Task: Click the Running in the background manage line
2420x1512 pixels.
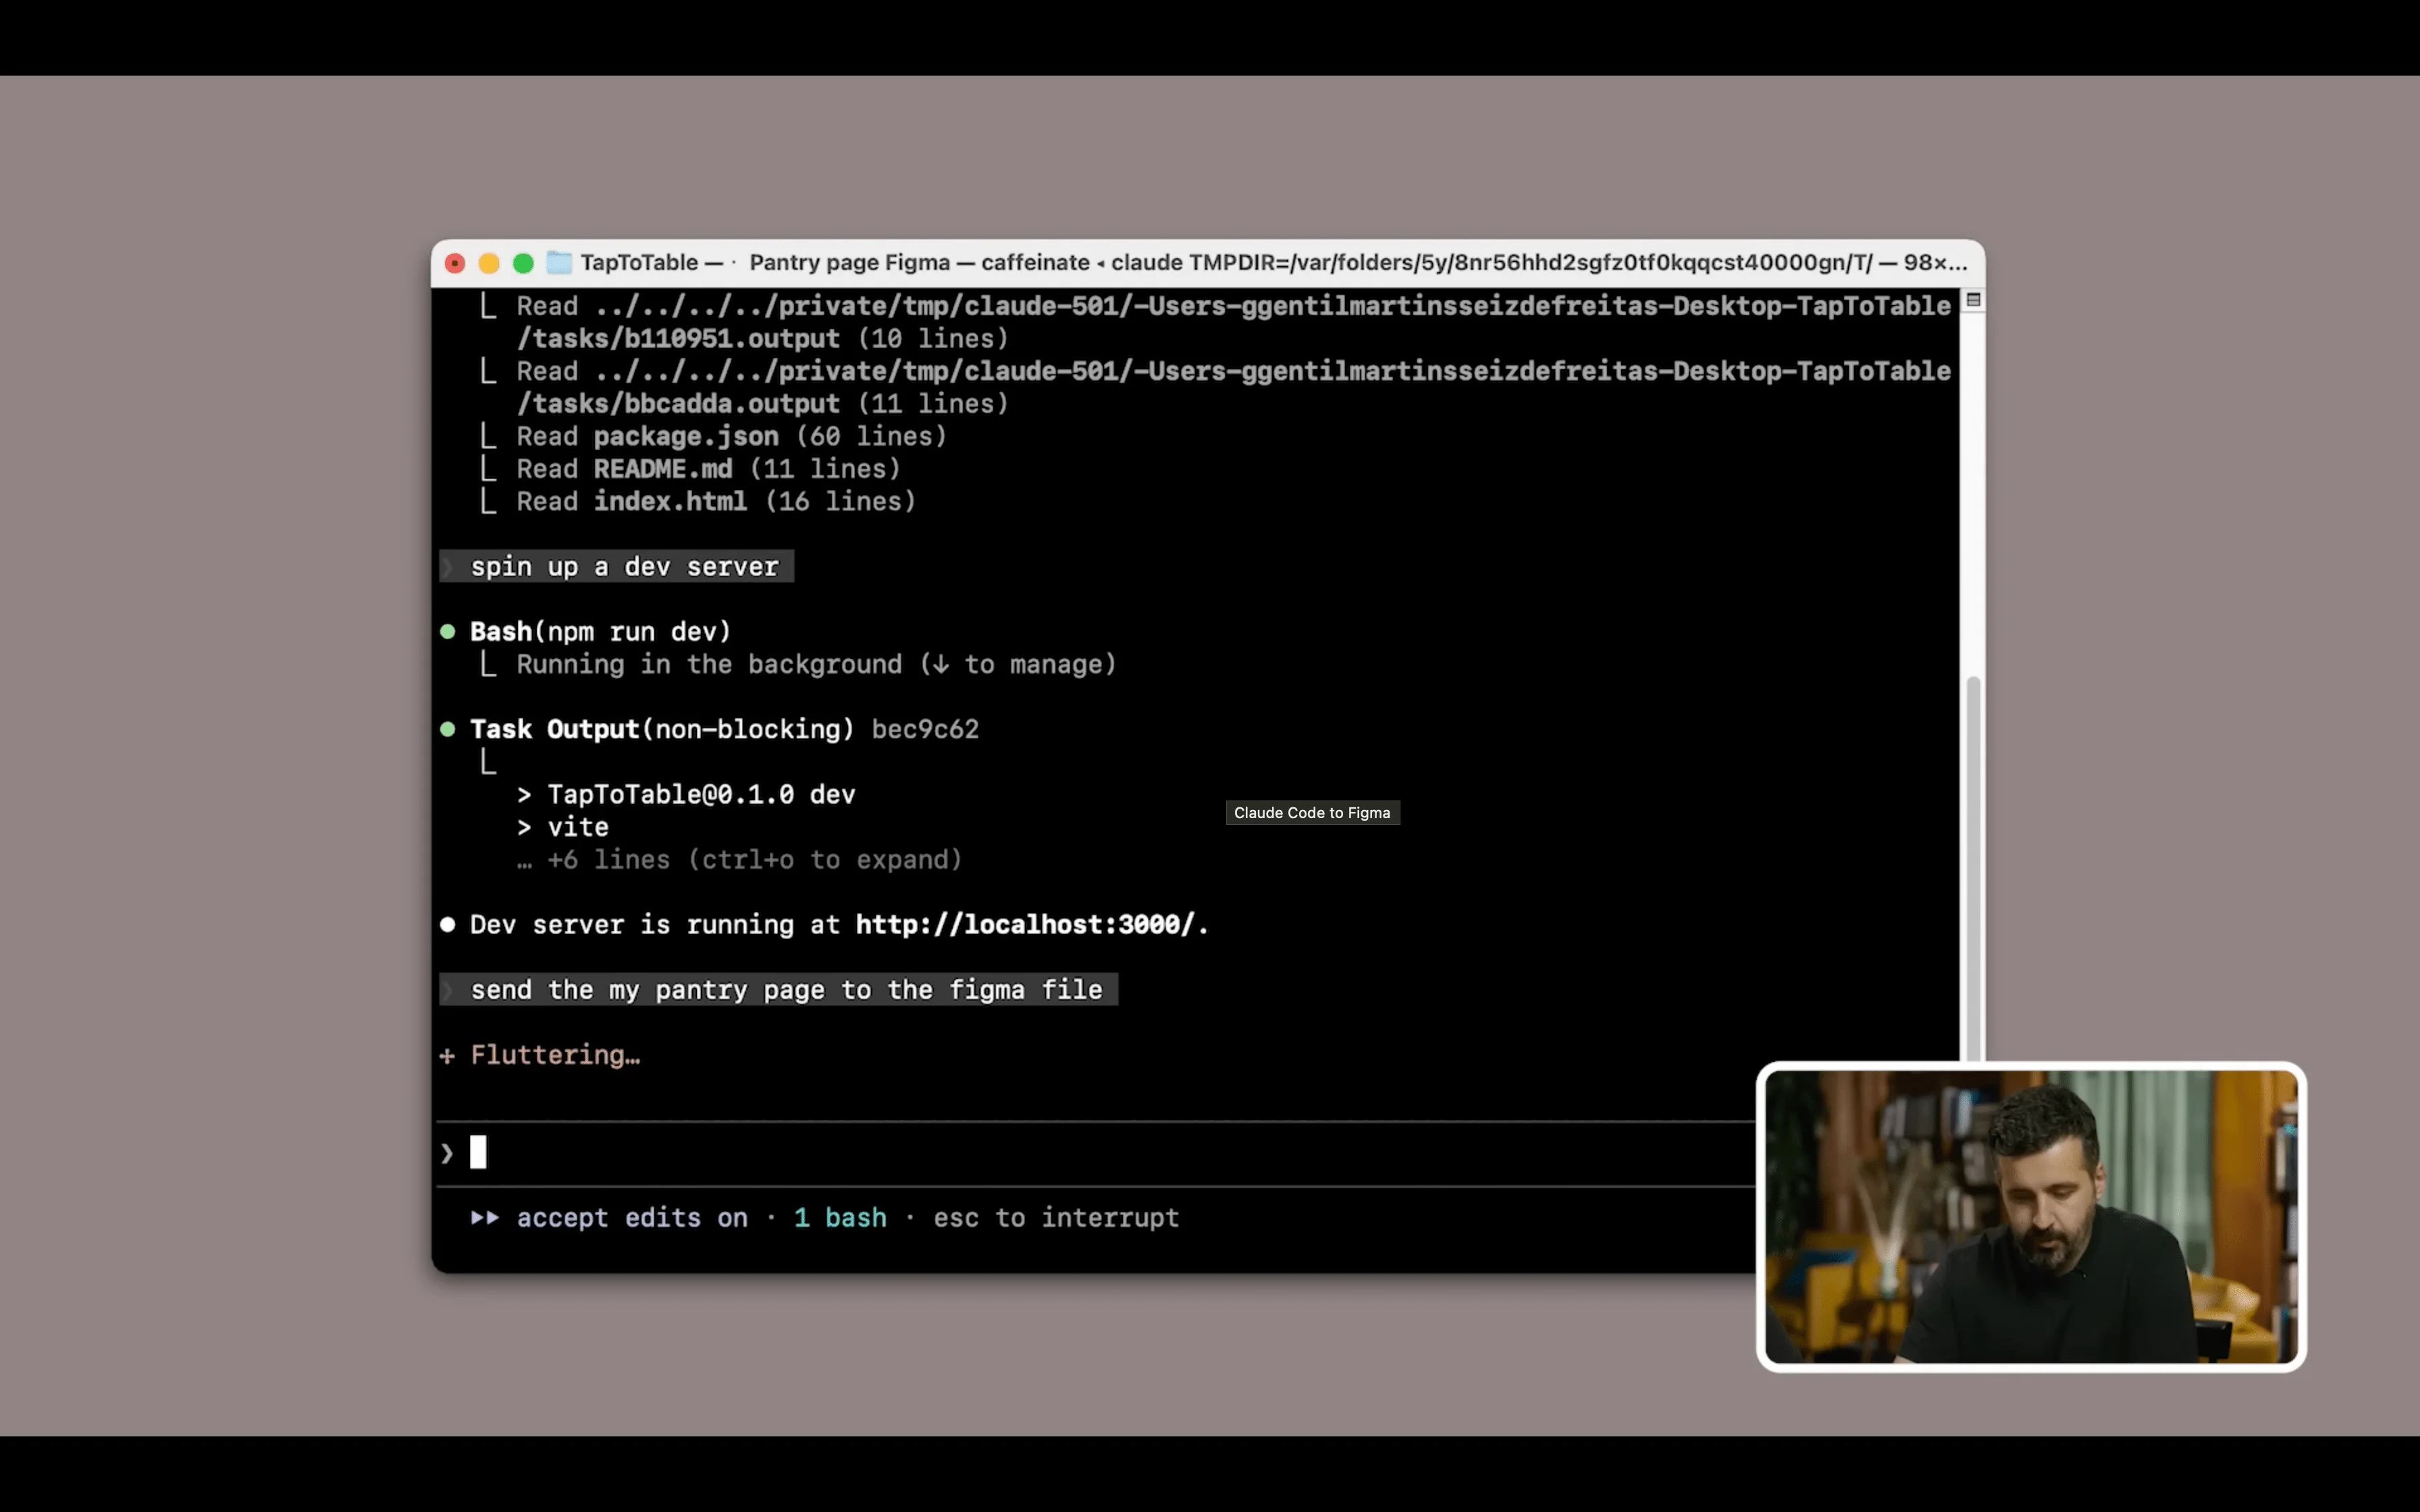Action: coord(815,665)
